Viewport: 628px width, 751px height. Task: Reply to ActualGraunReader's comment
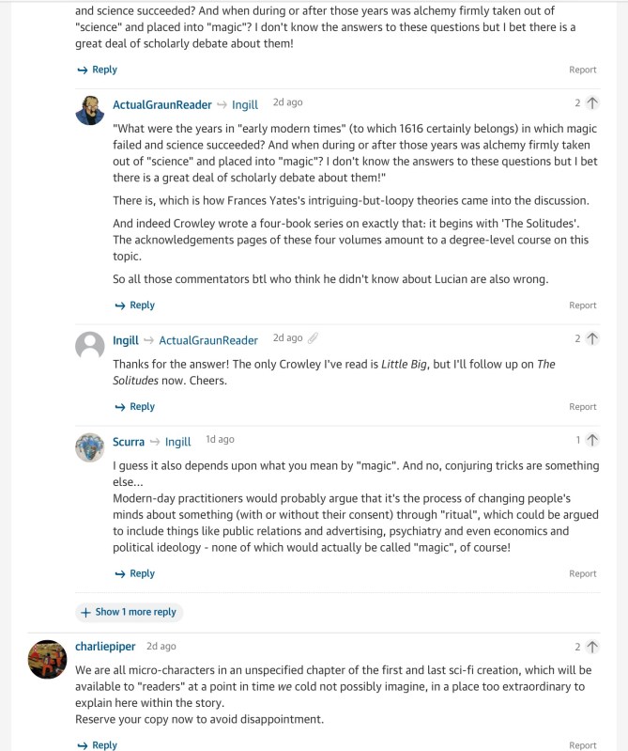pos(134,305)
